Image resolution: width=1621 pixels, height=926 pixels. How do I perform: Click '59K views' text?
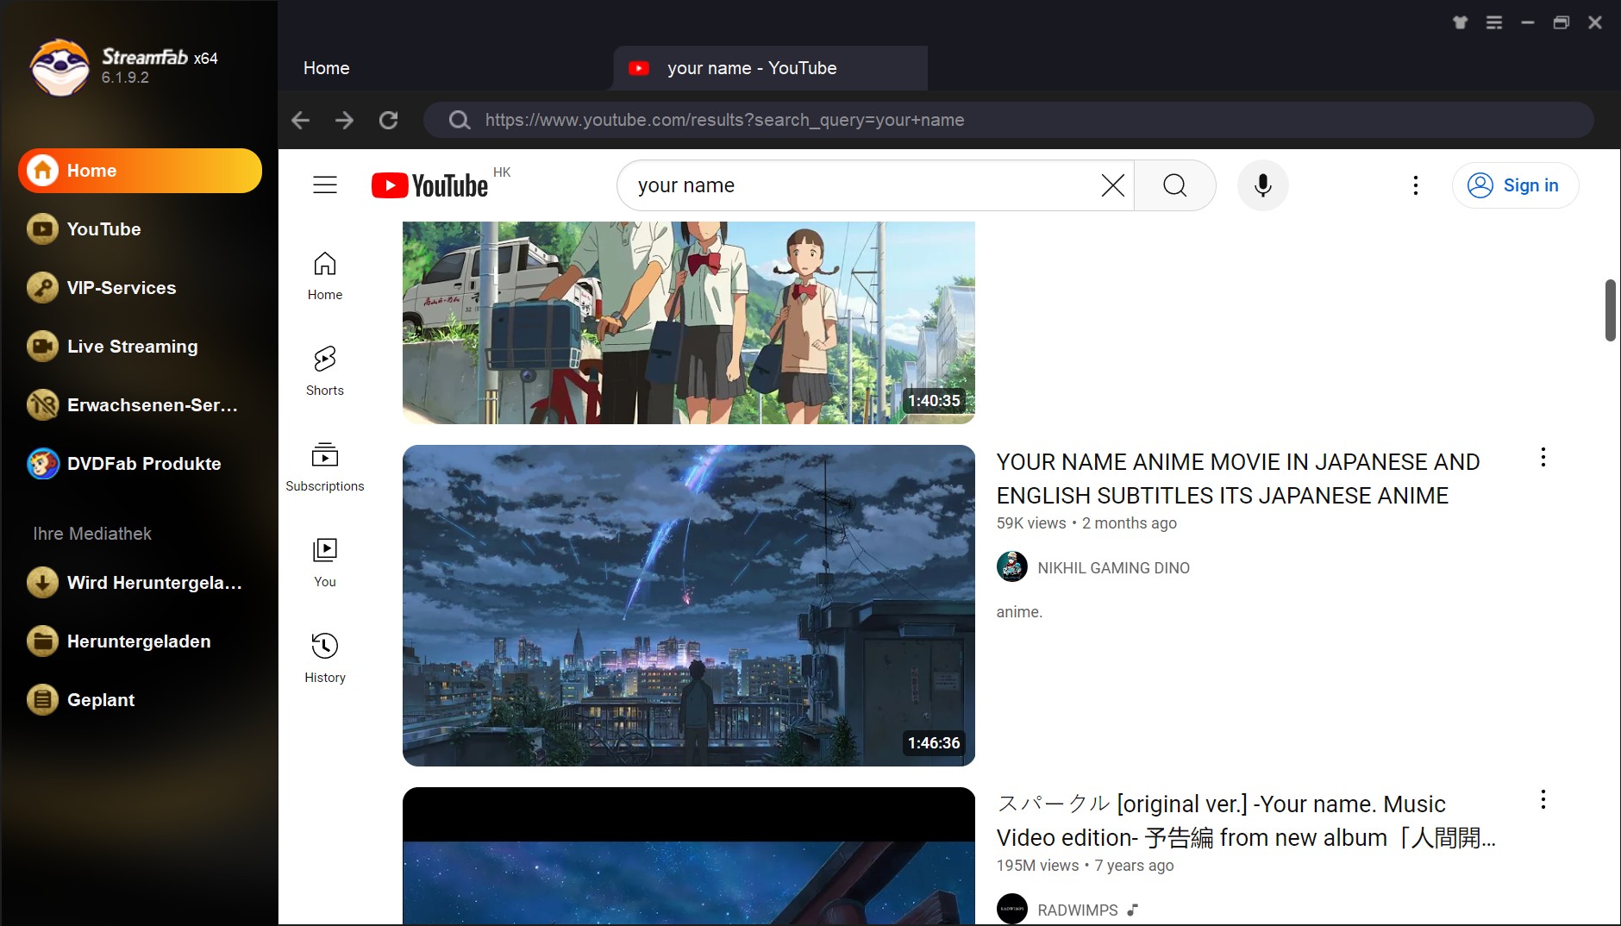point(1031,523)
